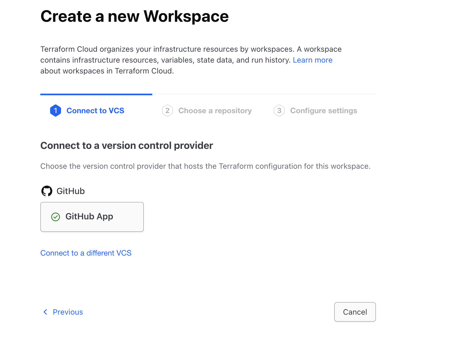The width and height of the screenshot is (450, 350).
Task: Cancel the workspace creation
Action: coord(355,312)
